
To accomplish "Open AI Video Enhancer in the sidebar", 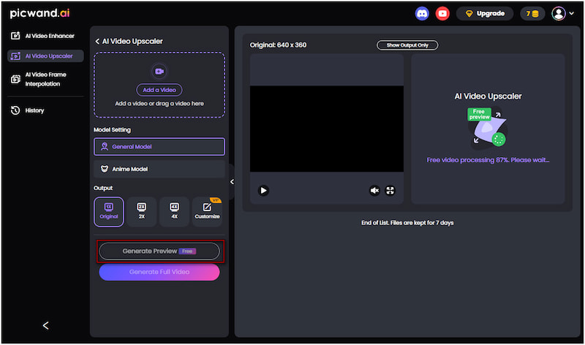I will tap(45, 36).
